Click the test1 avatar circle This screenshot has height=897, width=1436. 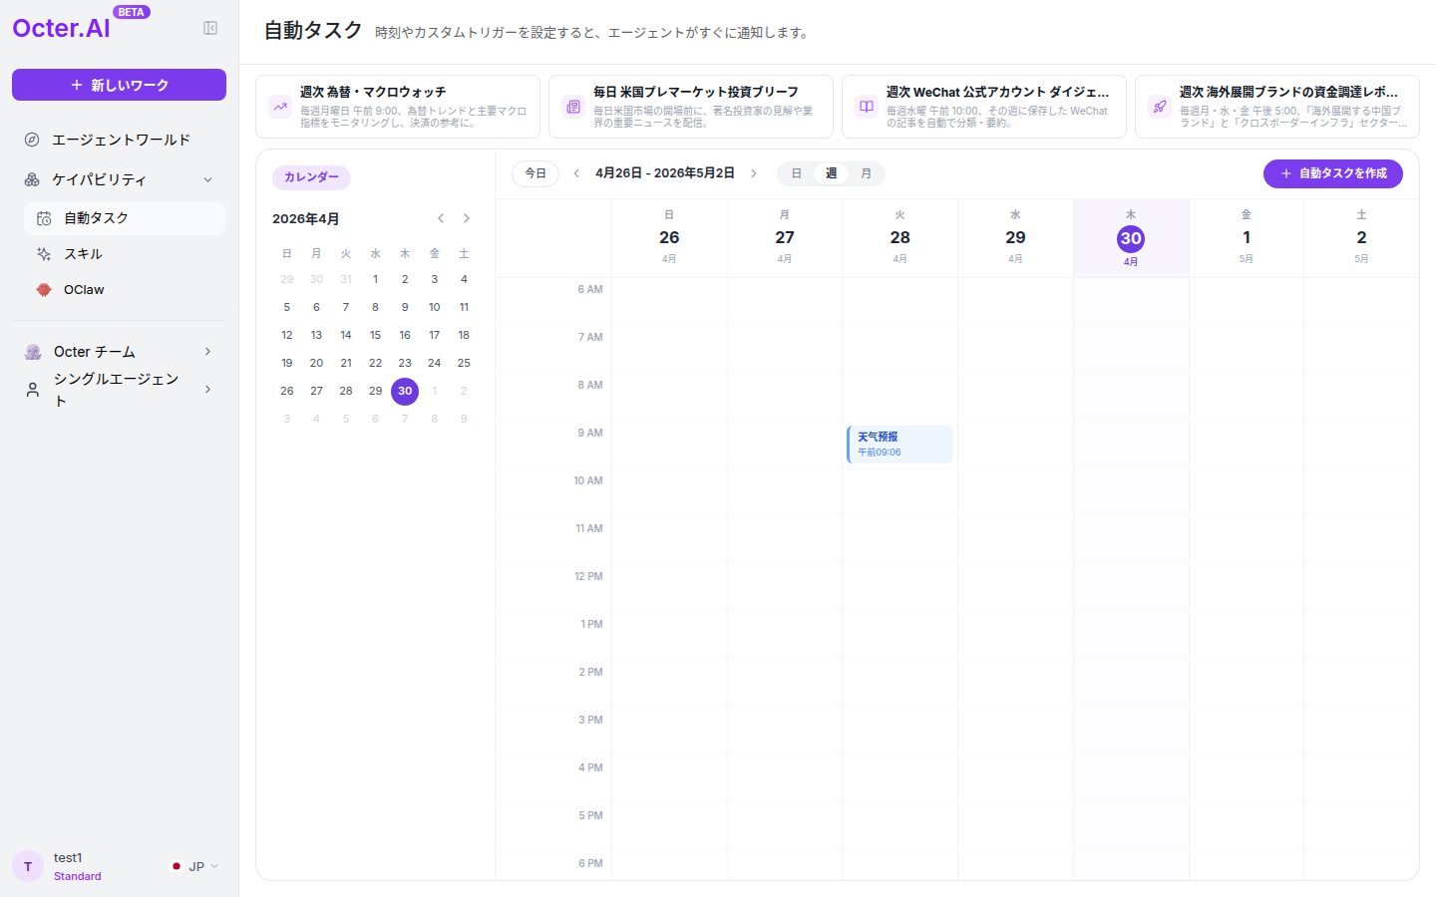point(28,866)
